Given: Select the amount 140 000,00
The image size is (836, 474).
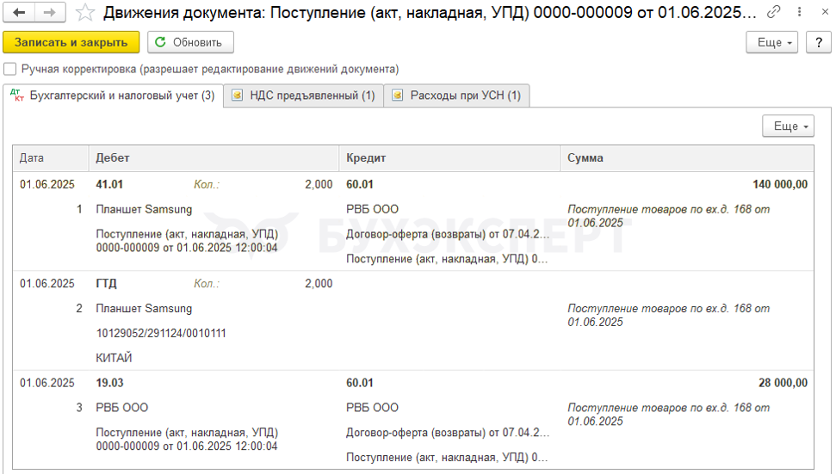Looking at the screenshot, I should [780, 185].
